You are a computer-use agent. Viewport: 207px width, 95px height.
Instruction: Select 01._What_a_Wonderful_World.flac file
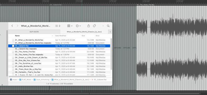59,40
